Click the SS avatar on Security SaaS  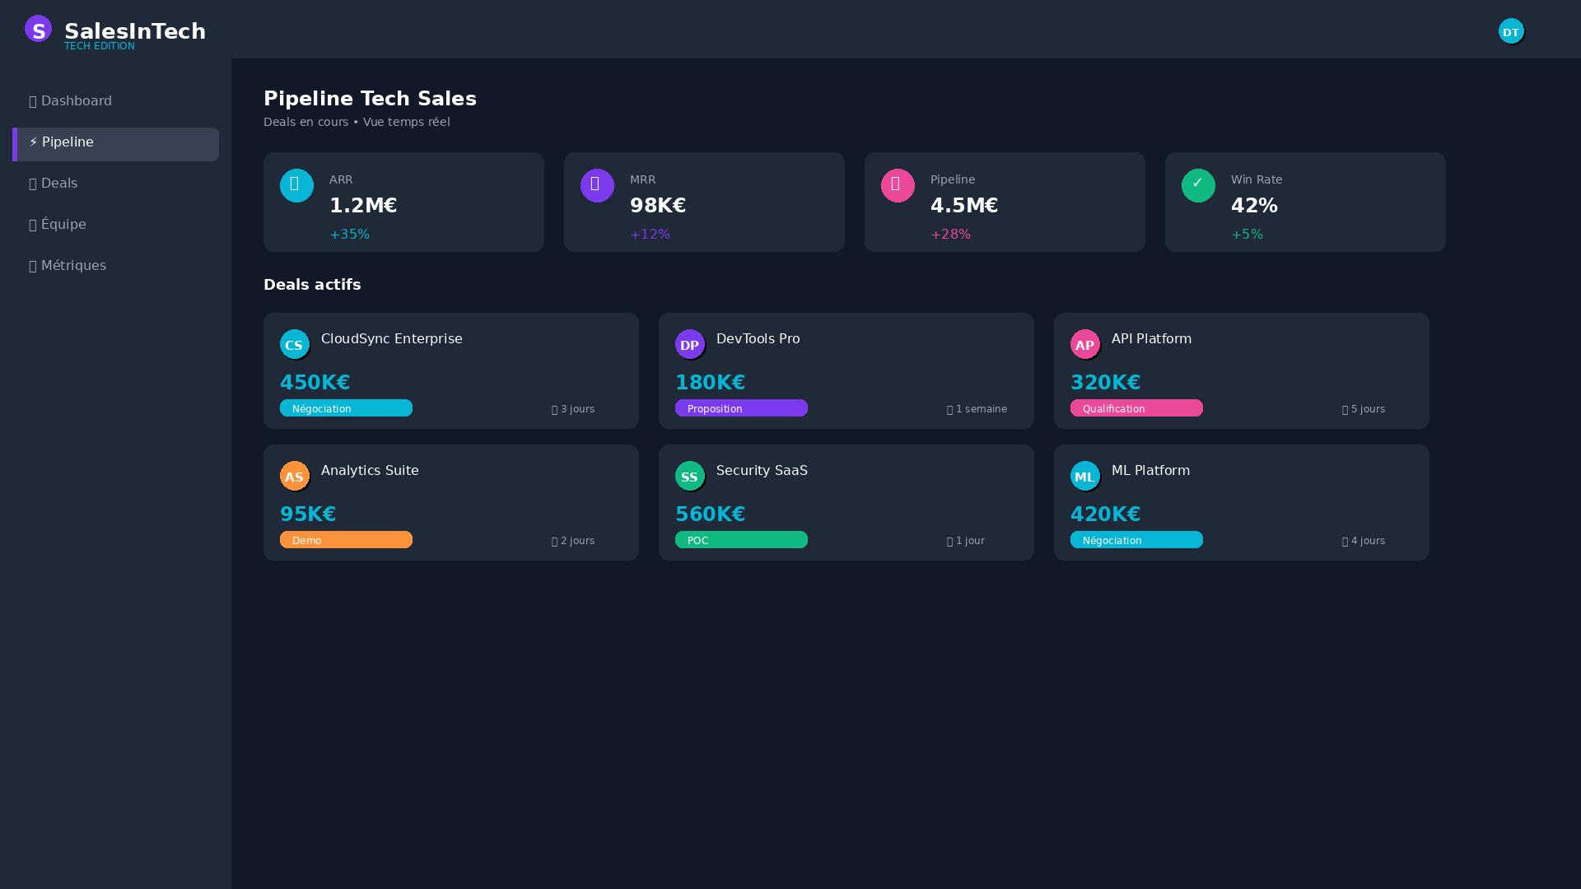pyautogui.click(x=689, y=476)
